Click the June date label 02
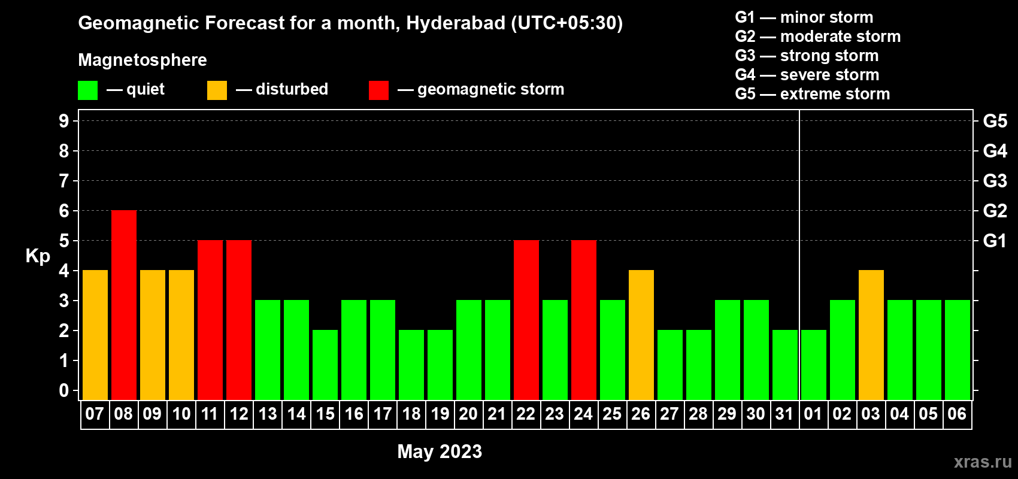The width and height of the screenshot is (1018, 479). coord(842,414)
